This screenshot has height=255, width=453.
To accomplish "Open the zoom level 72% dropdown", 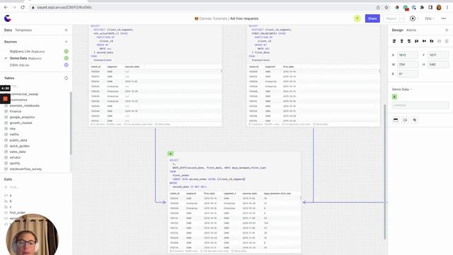I will (430, 18).
